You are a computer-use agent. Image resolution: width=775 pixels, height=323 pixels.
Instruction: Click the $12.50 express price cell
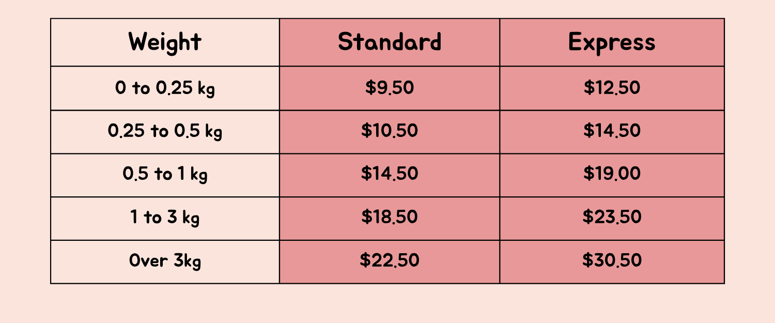tap(612, 88)
